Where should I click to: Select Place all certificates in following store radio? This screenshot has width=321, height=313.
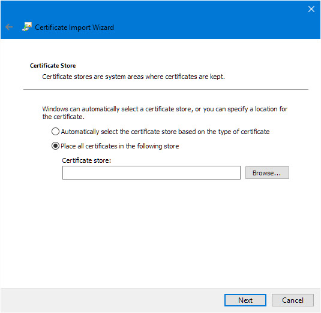[55, 146]
